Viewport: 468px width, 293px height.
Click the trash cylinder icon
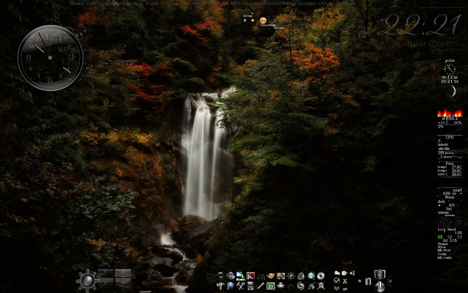tap(368, 281)
